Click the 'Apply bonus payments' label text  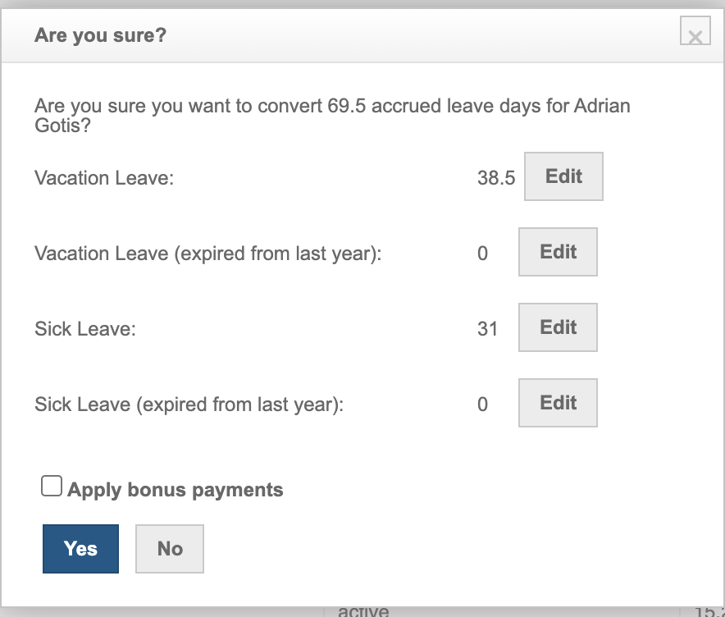[176, 491]
